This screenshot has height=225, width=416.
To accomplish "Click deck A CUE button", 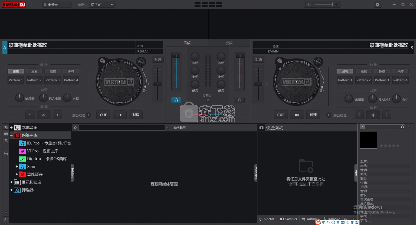I will 103,115.
